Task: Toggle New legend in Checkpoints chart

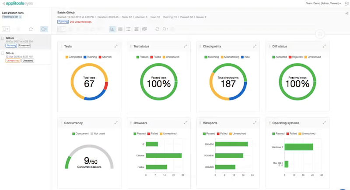Action: 245,57
